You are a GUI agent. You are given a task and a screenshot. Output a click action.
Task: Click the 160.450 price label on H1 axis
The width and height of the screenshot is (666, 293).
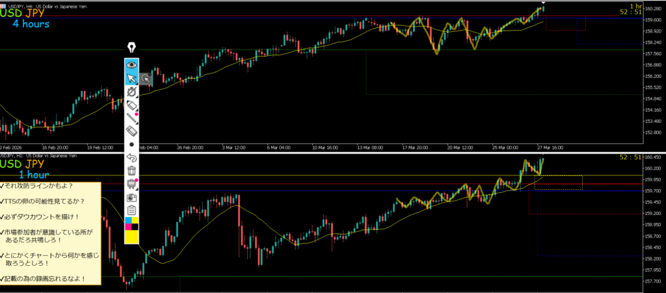(654, 157)
